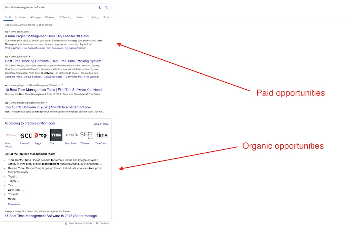
Task: Click the DeskTime logo thumbnail
Action: [71, 135]
